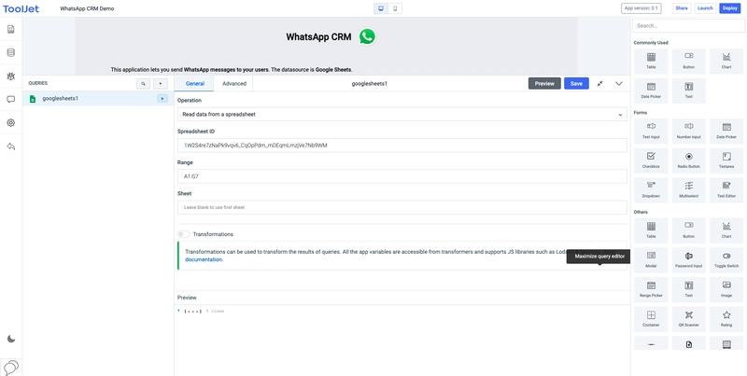This screenshot has width=747, height=376.
Task: Open the settings gear in sidebar
Action: click(x=11, y=123)
